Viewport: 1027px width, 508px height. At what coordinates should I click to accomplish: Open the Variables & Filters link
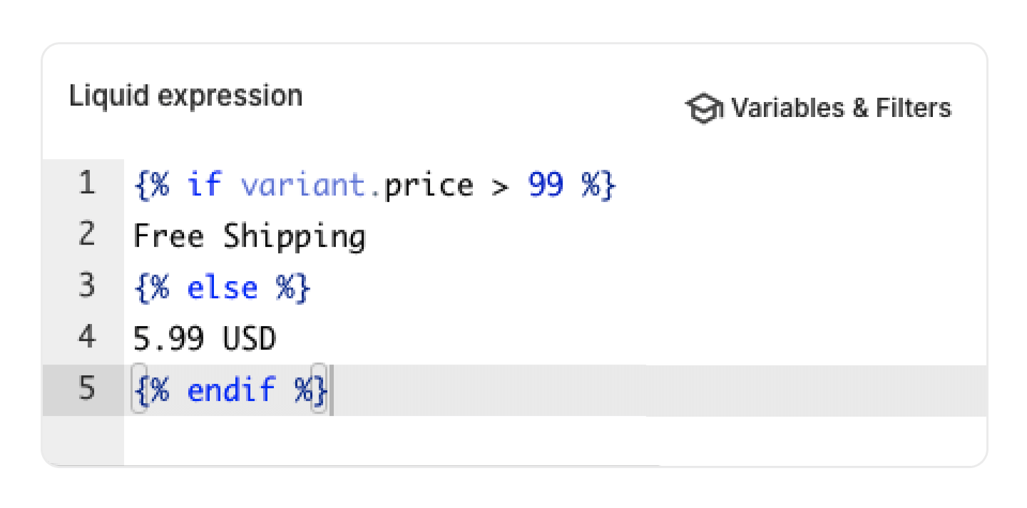(840, 108)
